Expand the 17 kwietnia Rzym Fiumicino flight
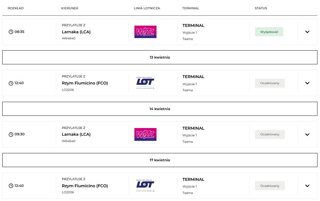Screen dimensions: 320x201 point(307,186)
